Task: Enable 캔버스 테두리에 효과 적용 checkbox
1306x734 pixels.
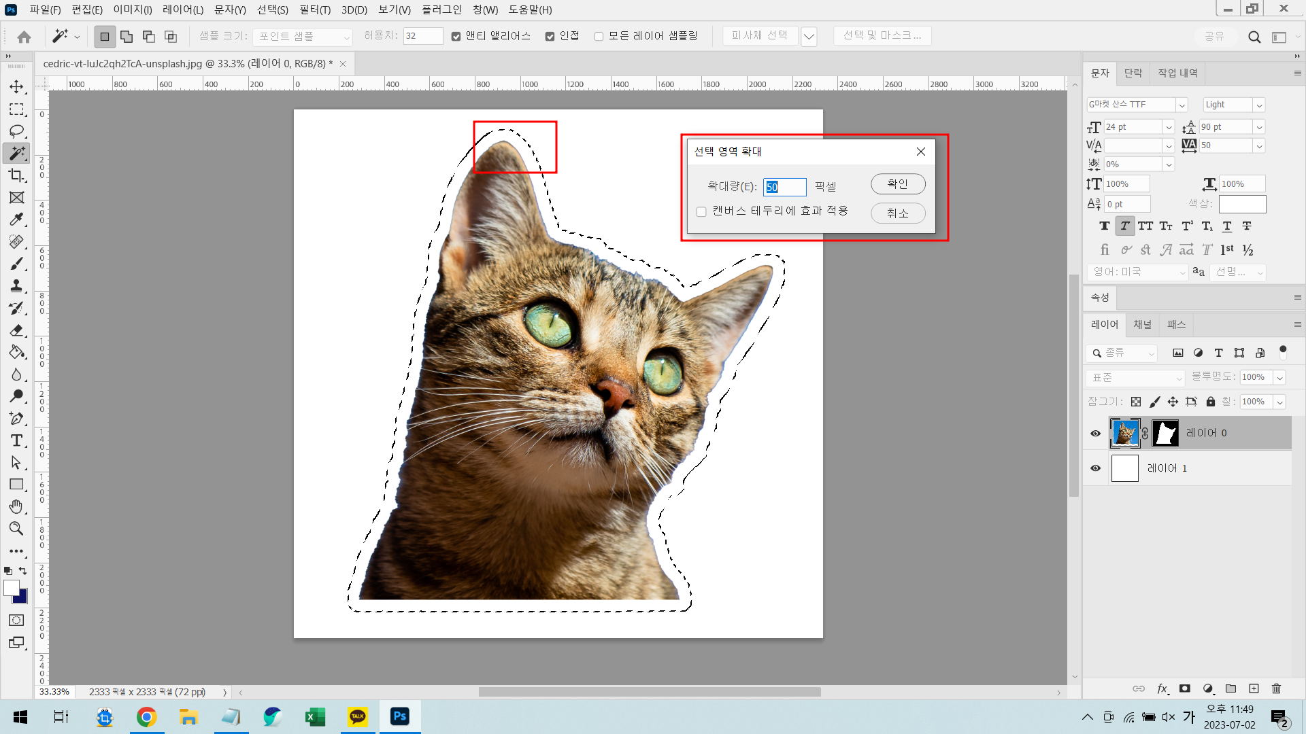Action: [701, 212]
